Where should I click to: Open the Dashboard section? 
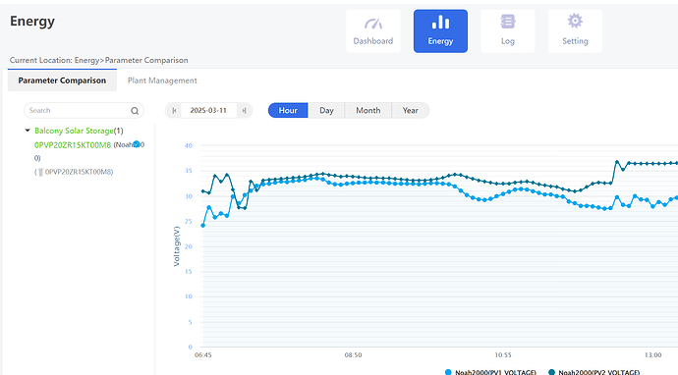(373, 31)
